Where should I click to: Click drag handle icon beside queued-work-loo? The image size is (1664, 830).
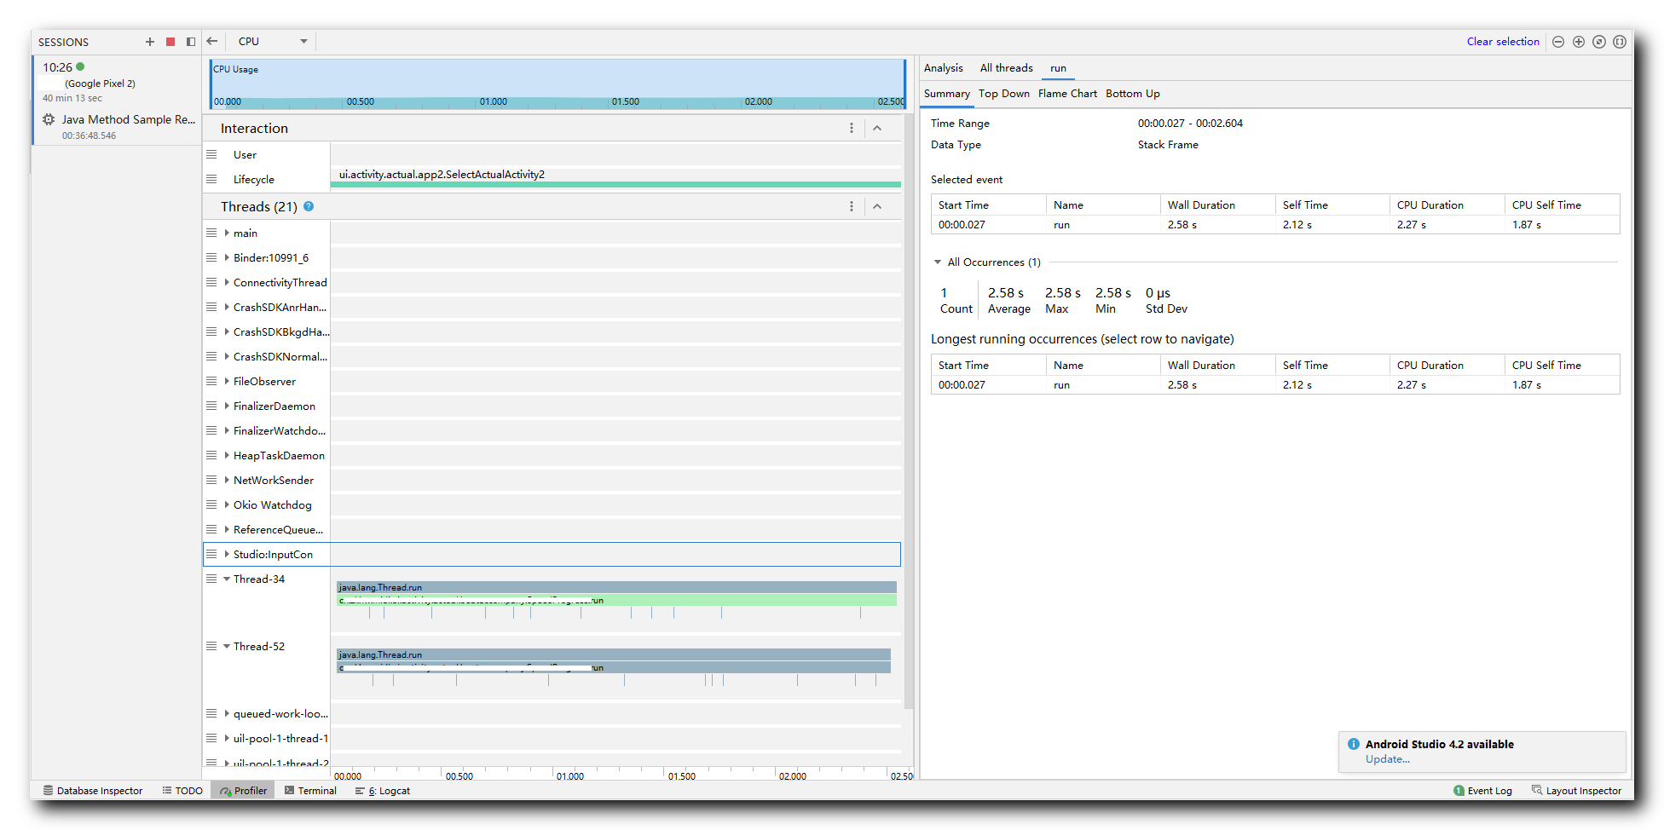coord(211,713)
